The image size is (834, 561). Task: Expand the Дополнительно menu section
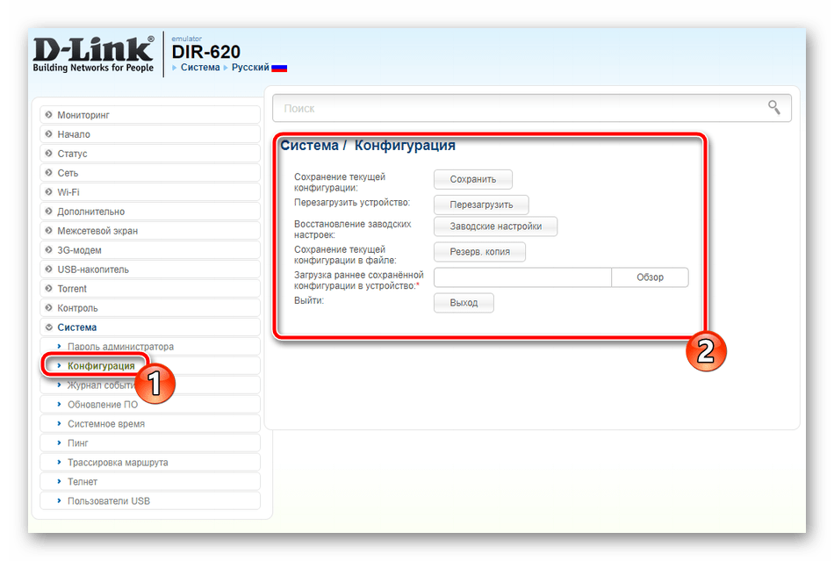pyautogui.click(x=150, y=212)
